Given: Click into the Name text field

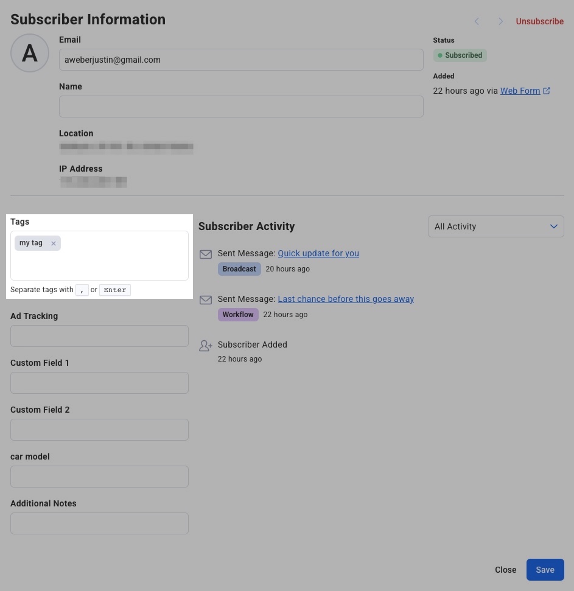Looking at the screenshot, I should 241,107.
